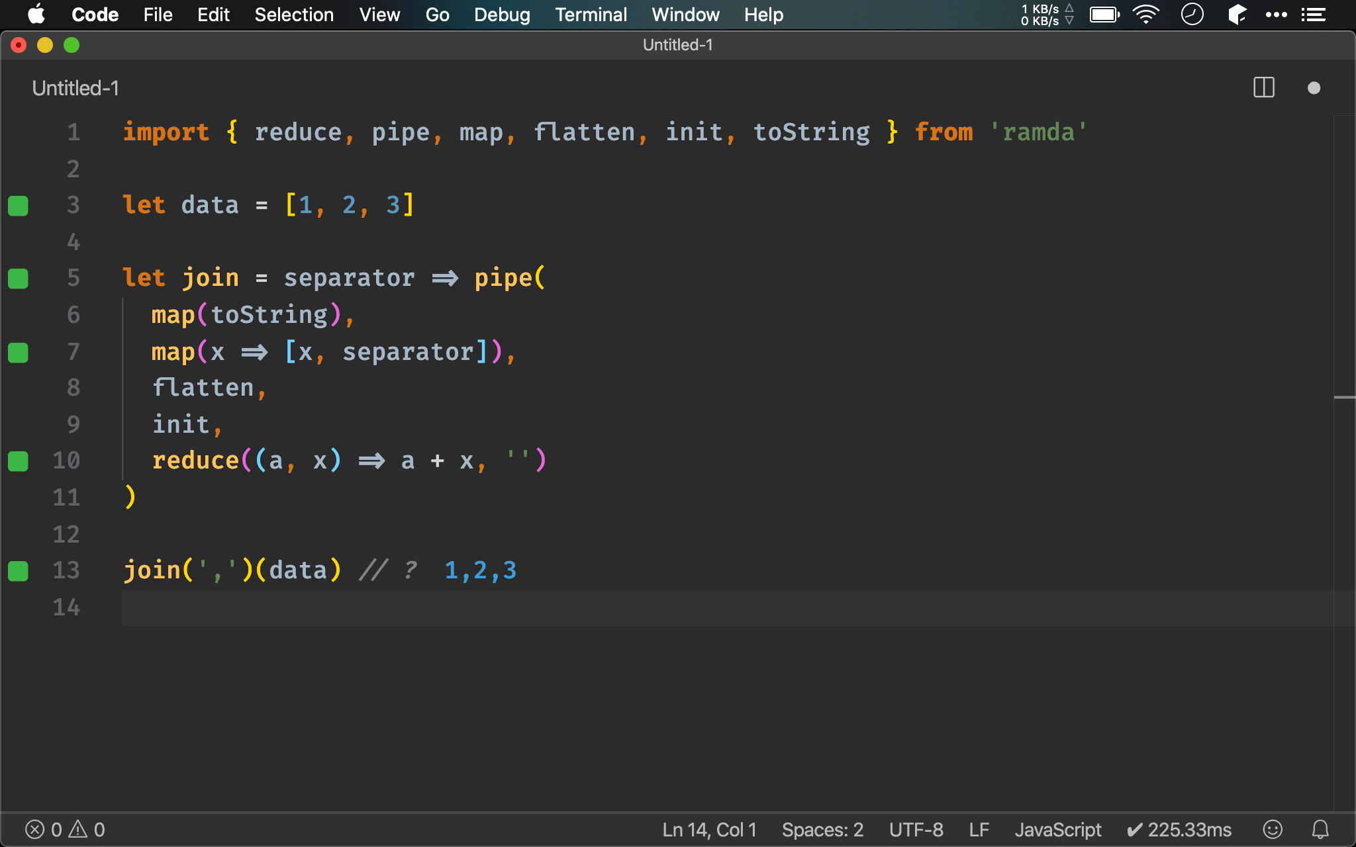Click the green breakpoint on line 3

(x=18, y=206)
